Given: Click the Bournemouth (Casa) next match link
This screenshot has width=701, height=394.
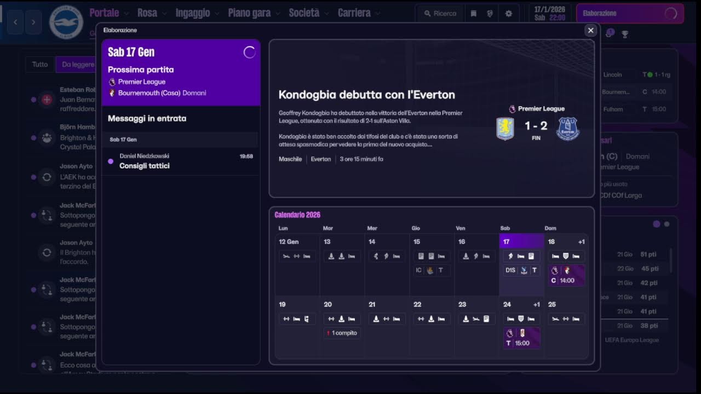Looking at the screenshot, I should coord(150,93).
